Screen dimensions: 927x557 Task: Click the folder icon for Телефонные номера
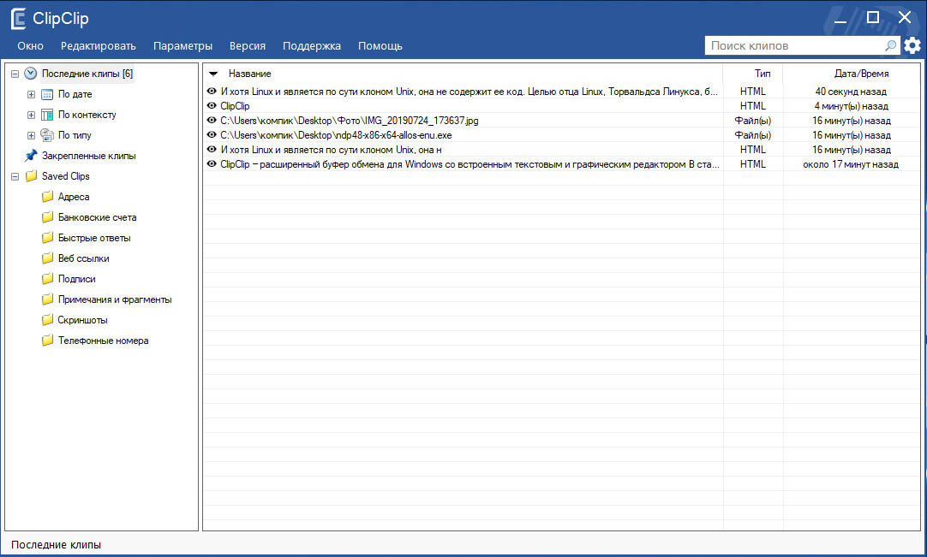[47, 341]
